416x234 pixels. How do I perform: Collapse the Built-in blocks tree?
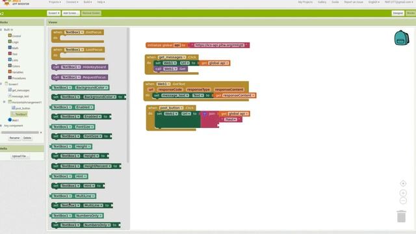click(x=1, y=29)
